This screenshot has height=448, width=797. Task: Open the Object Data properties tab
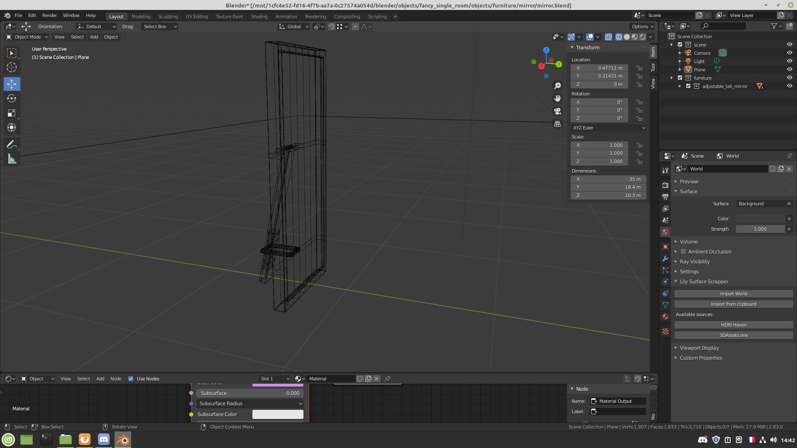pos(665,305)
